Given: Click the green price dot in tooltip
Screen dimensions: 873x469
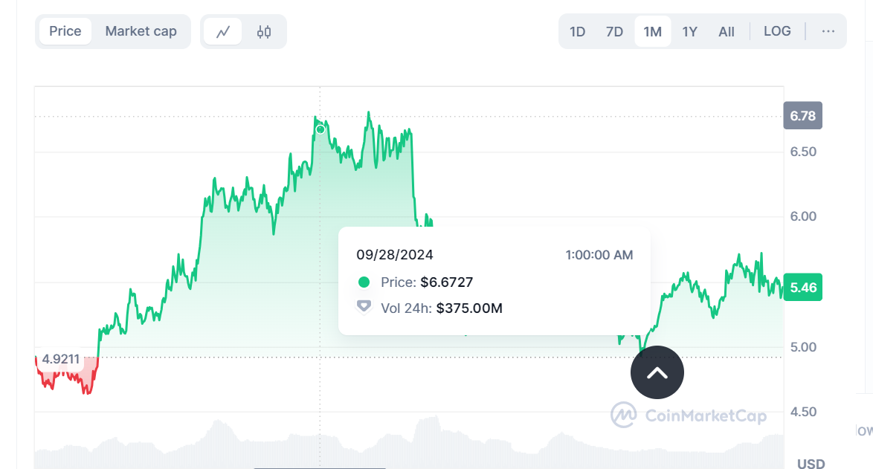Looking at the screenshot, I should click(x=364, y=282).
